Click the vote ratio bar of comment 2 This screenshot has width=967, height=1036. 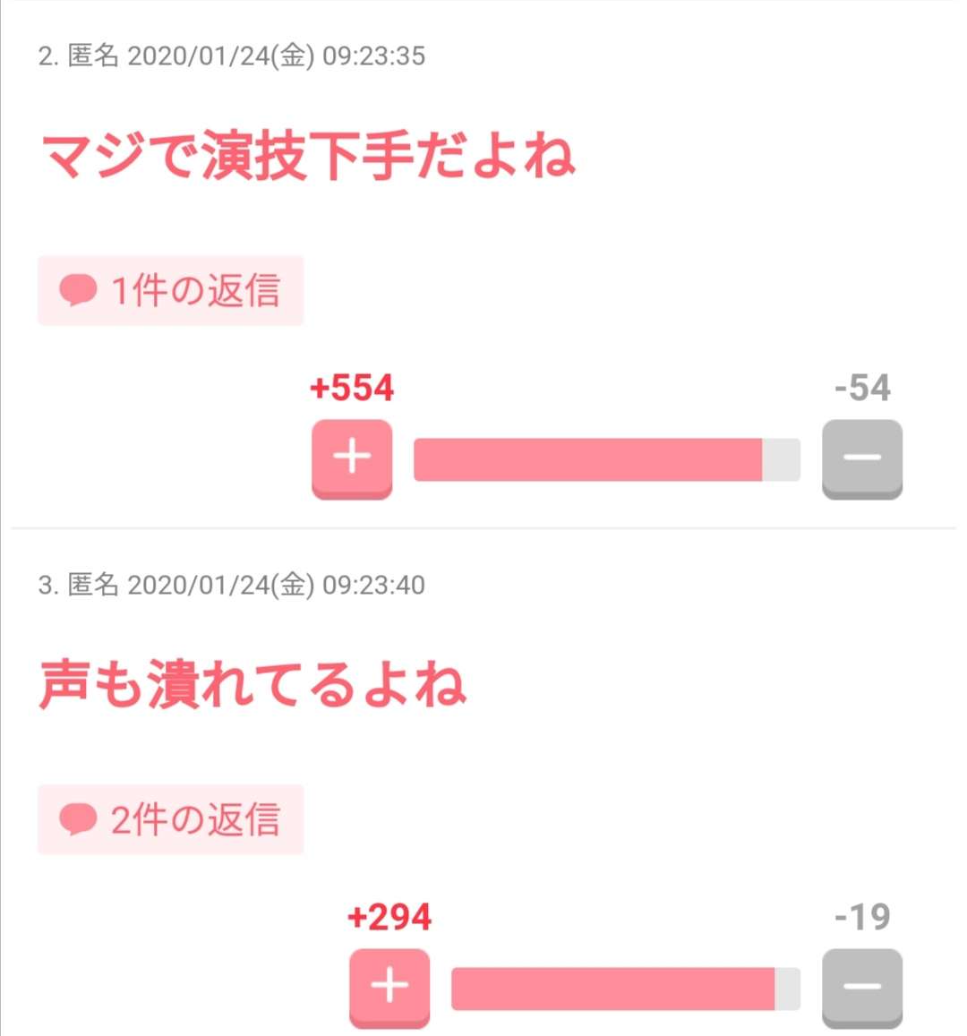(607, 459)
